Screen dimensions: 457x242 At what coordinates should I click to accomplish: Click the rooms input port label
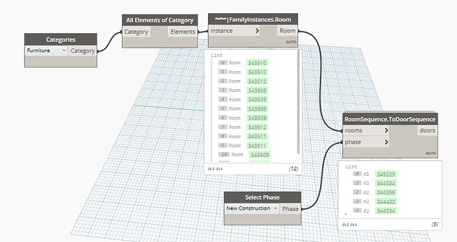[354, 130]
